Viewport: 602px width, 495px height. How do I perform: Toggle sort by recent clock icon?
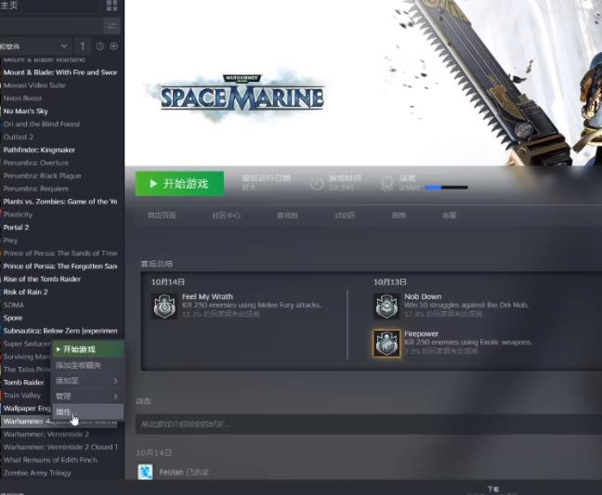click(x=100, y=46)
